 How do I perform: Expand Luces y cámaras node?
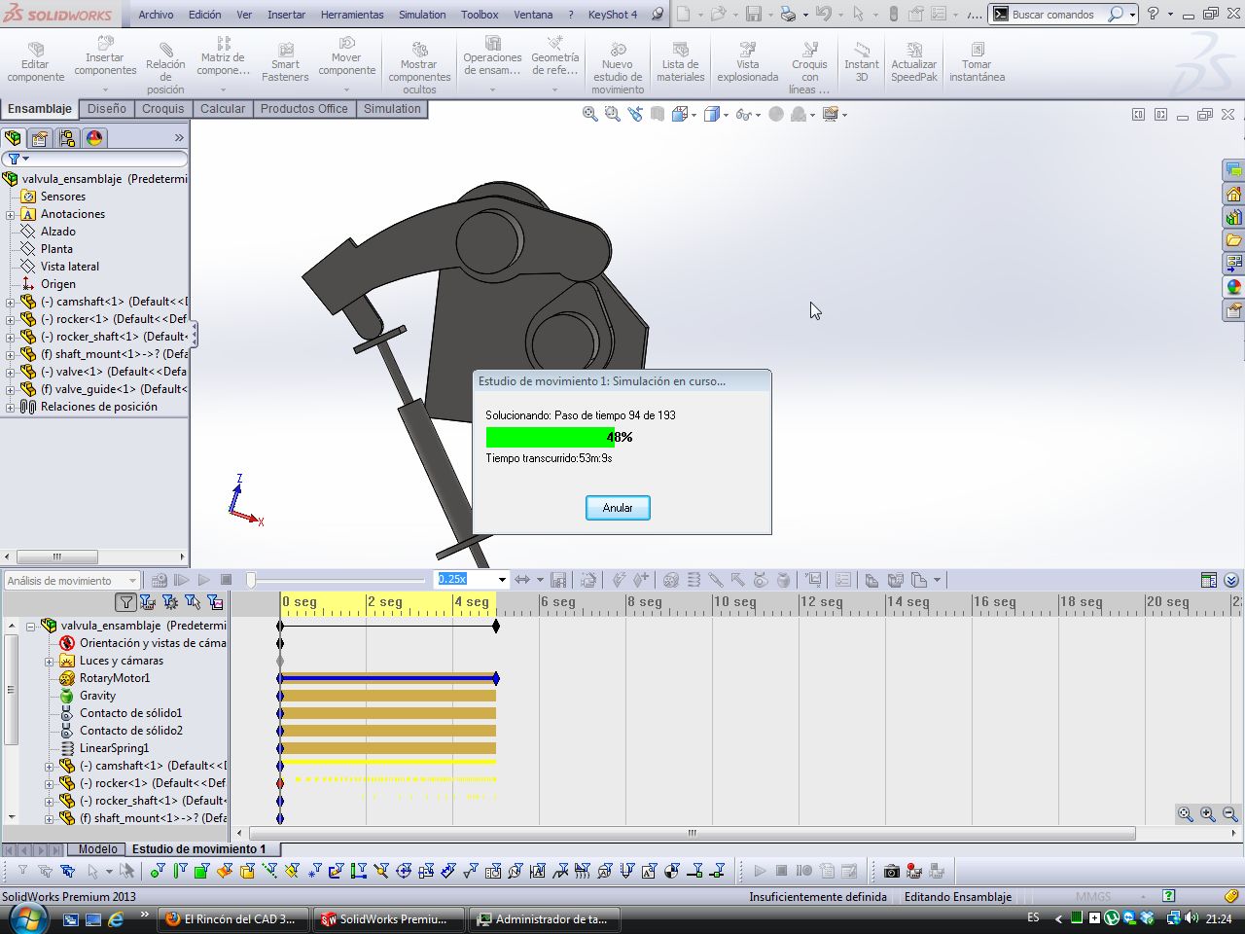pyautogui.click(x=50, y=661)
